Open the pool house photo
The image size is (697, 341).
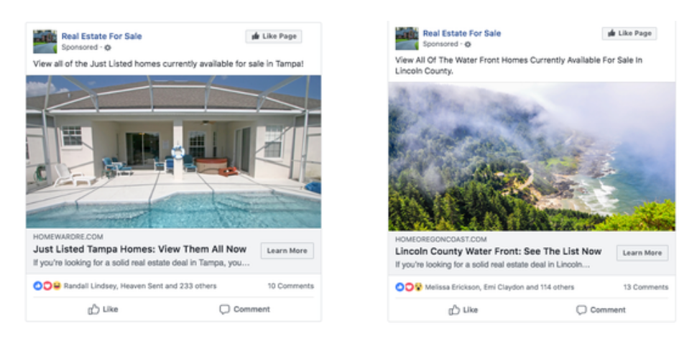click(173, 151)
